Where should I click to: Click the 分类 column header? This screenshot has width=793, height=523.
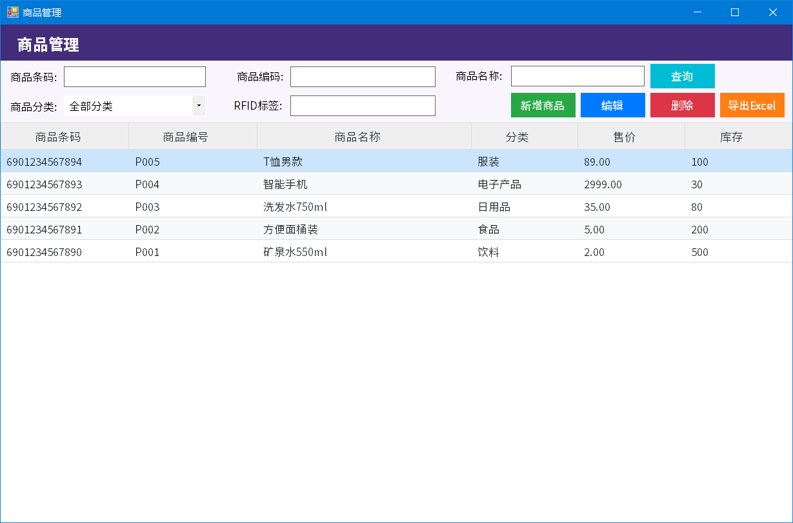(525, 137)
